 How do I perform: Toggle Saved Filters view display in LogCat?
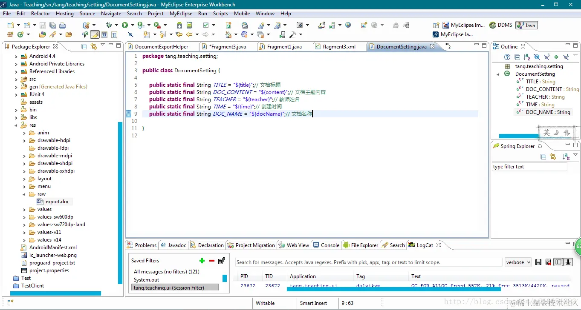tap(558, 262)
